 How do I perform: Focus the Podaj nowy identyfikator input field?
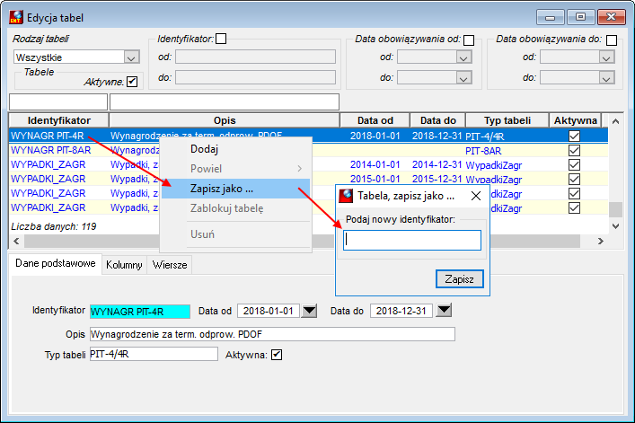[412, 241]
